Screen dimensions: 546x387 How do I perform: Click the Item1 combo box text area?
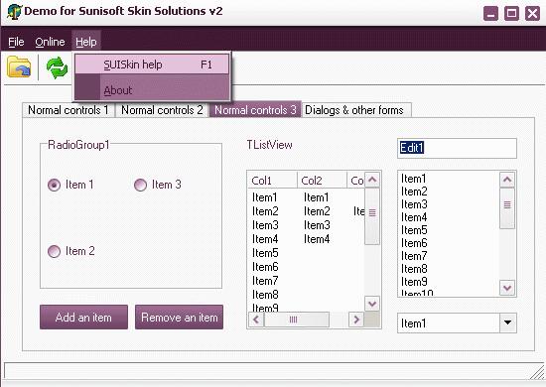[448, 322]
